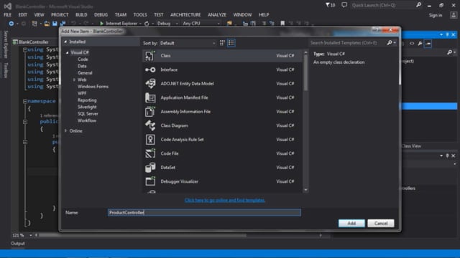The width and height of the screenshot is (460, 258).
Task: Click the account avatar icon beside Sign in
Action: (x=454, y=15)
